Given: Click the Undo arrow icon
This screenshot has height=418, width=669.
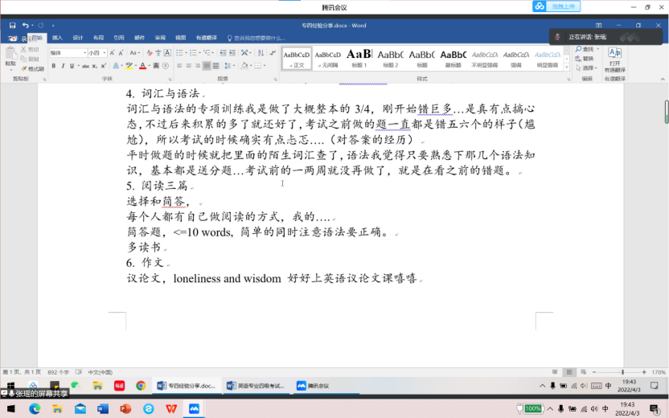Looking at the screenshot, I should [26, 26].
